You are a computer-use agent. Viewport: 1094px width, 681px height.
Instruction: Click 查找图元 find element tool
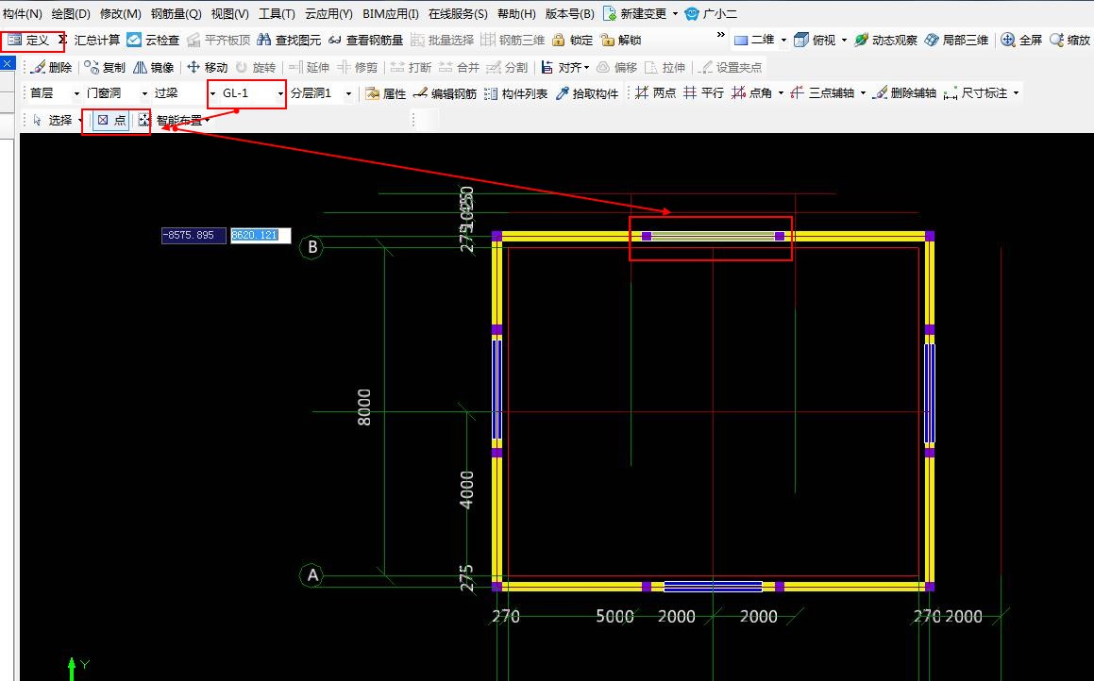point(289,41)
